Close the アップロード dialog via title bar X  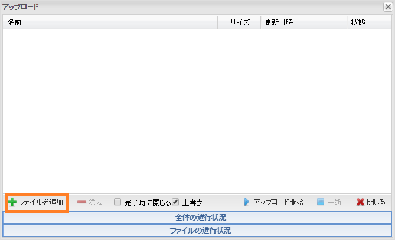387,7
